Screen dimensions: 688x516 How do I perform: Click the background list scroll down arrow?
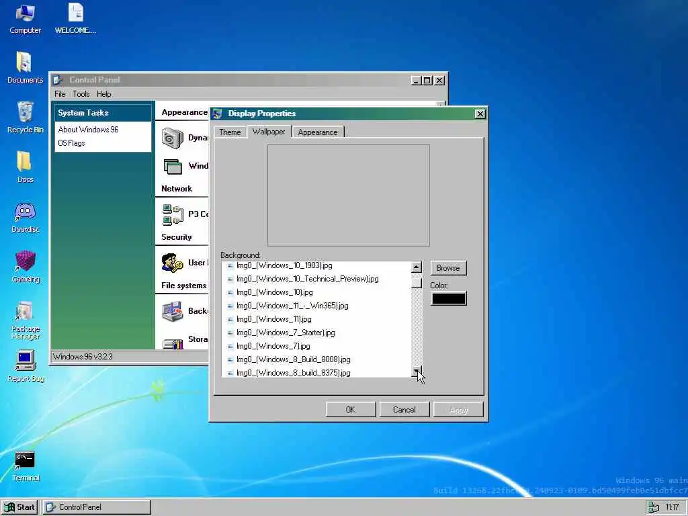pos(417,372)
